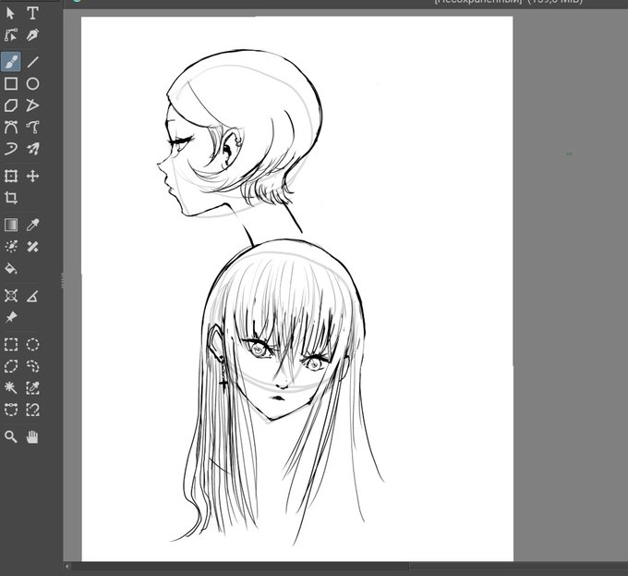Select the Line tool

(x=32, y=62)
